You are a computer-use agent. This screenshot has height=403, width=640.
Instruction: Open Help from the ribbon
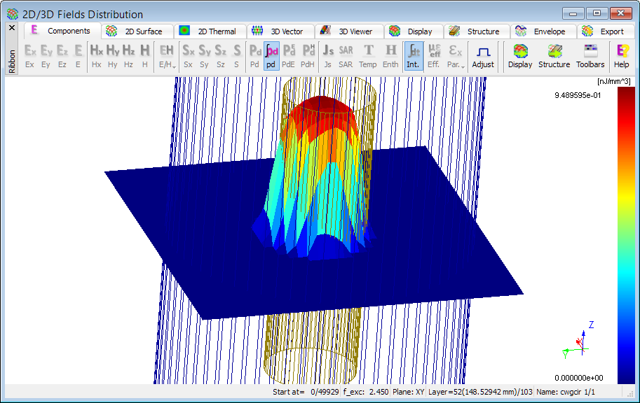621,56
